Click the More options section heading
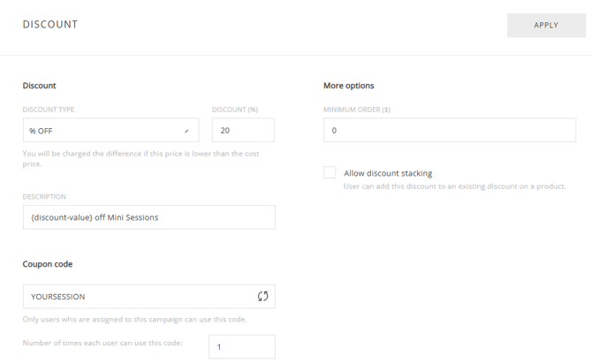The width and height of the screenshot is (592, 363). (x=349, y=86)
